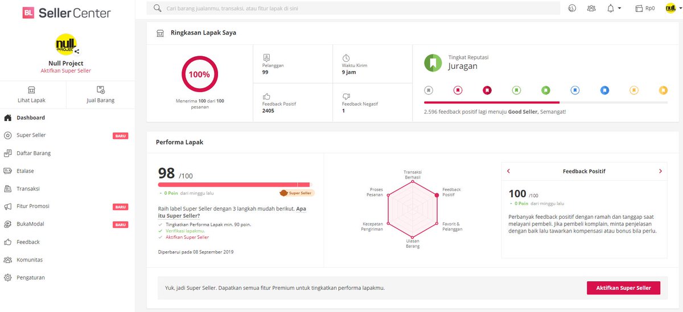Click the Pengaturan gear icon

[x=7, y=277]
